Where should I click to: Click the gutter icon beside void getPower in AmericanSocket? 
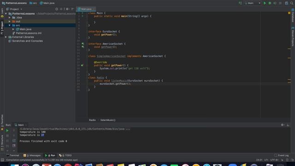(x=83, y=47)
